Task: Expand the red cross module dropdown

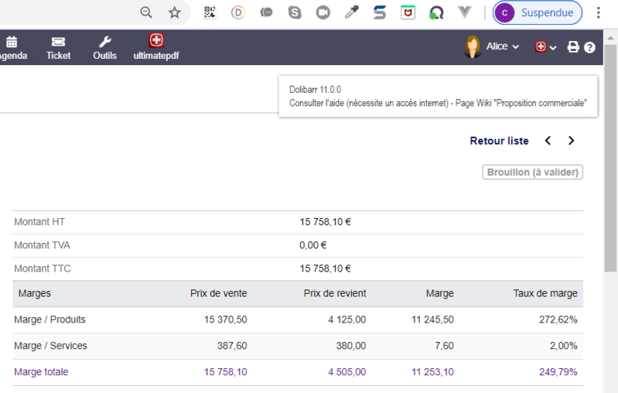Action: point(545,47)
